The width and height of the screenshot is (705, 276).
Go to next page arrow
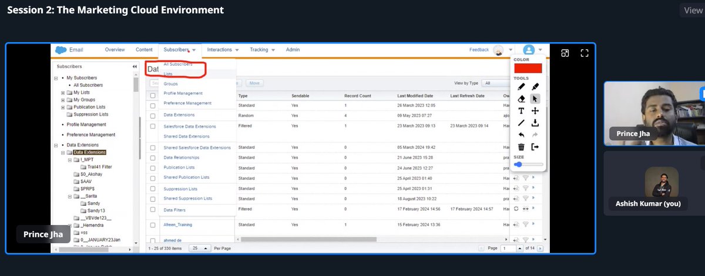(539, 248)
